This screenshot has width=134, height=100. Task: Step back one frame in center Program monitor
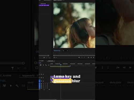coord(91,57)
